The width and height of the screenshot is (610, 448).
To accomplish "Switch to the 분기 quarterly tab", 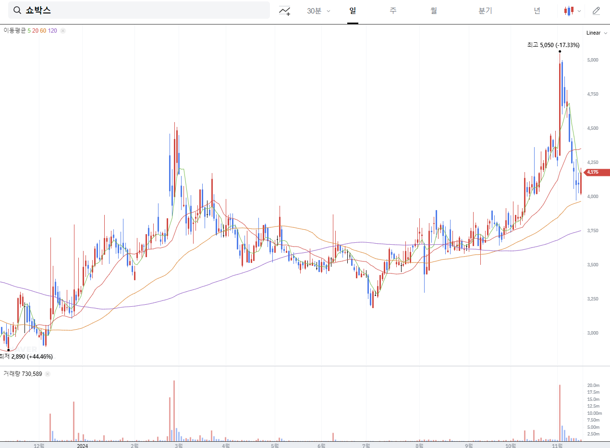I will point(485,11).
